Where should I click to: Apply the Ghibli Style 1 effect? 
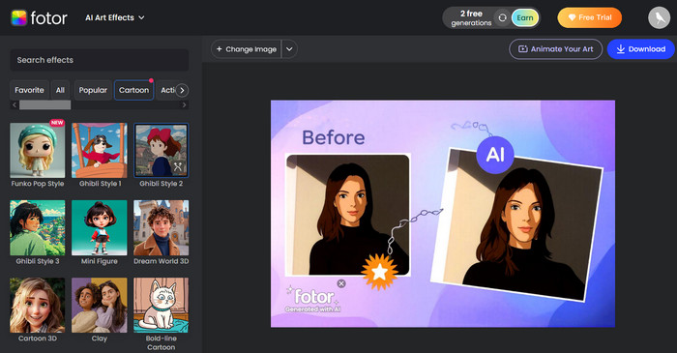coord(100,151)
